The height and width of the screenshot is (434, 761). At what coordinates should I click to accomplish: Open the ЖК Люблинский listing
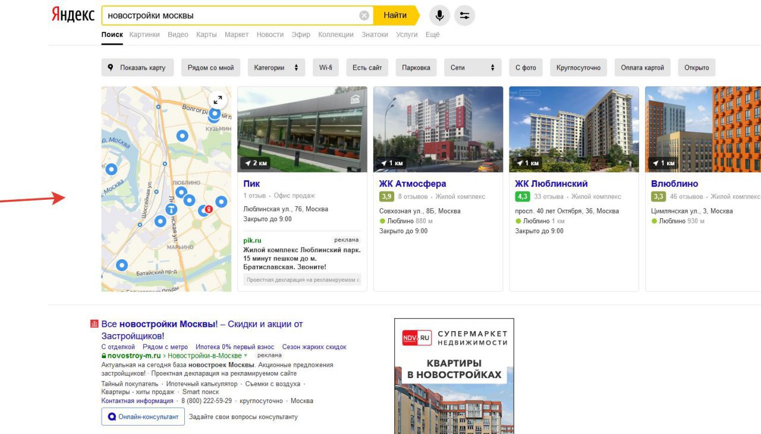point(551,184)
